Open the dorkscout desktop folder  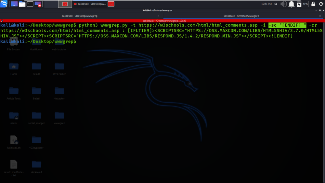36,167
